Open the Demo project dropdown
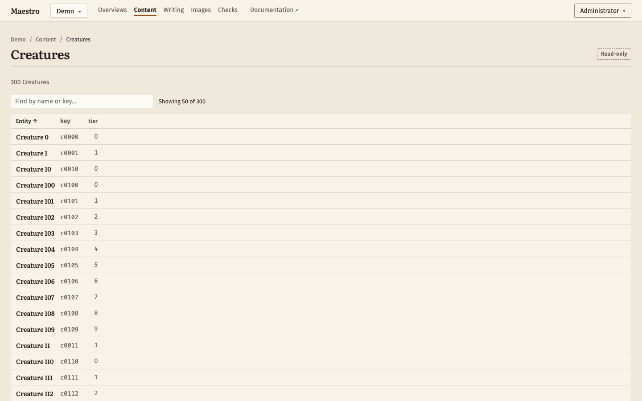Viewport: 642px width, 401px height. pos(69,11)
